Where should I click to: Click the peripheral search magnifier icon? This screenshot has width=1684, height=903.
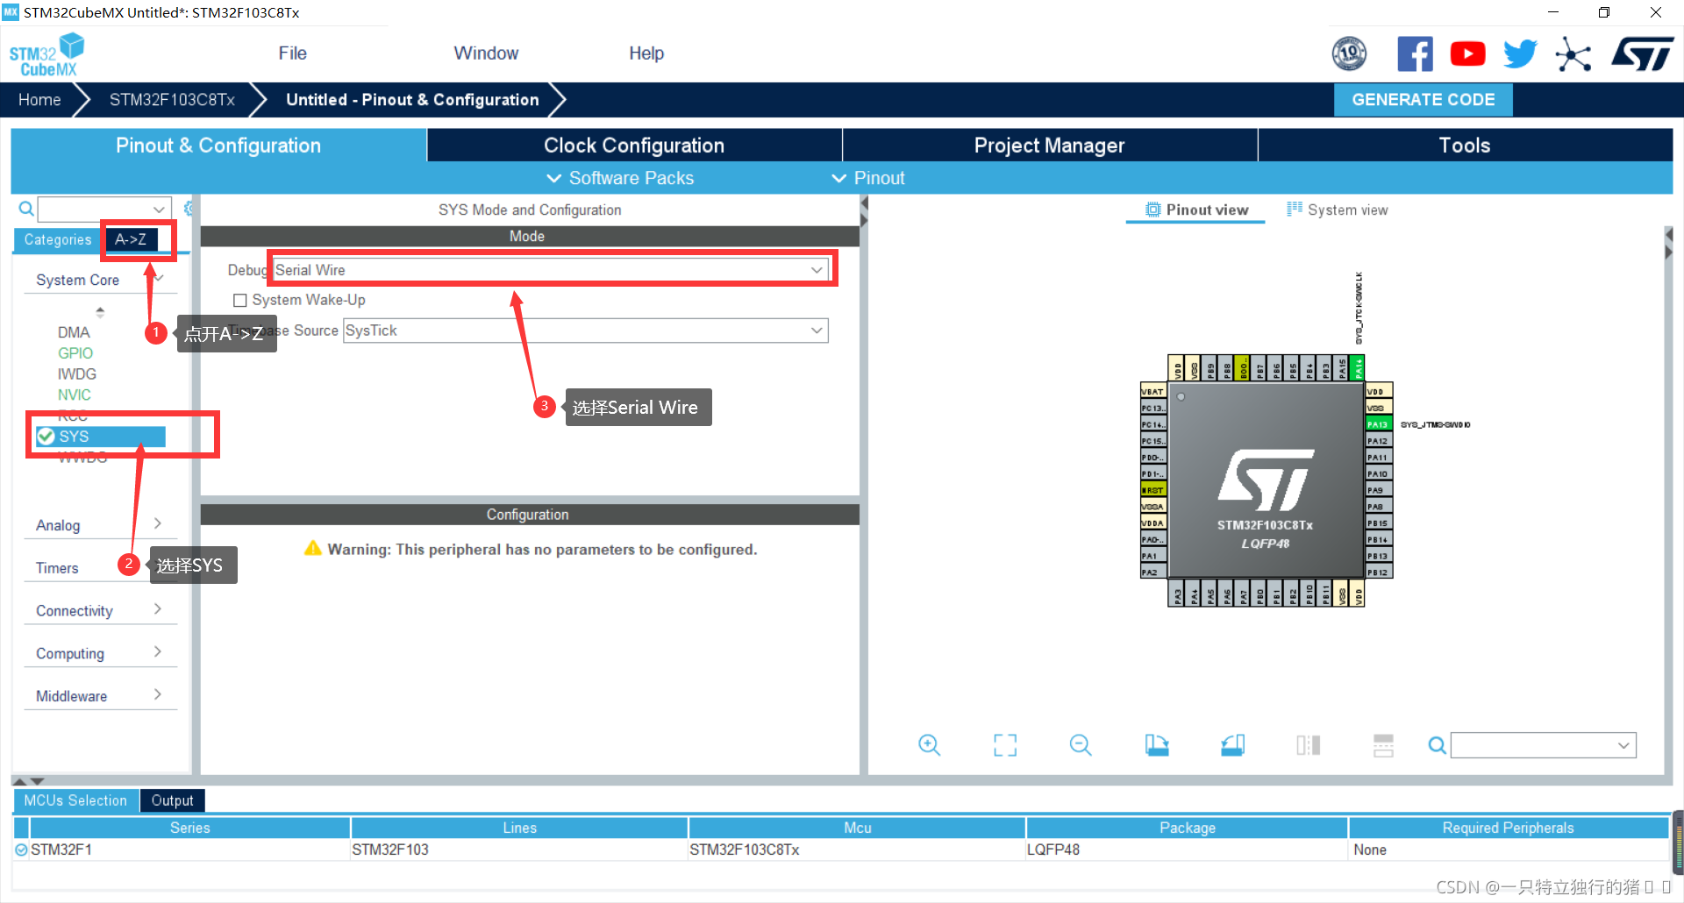[x=26, y=209]
